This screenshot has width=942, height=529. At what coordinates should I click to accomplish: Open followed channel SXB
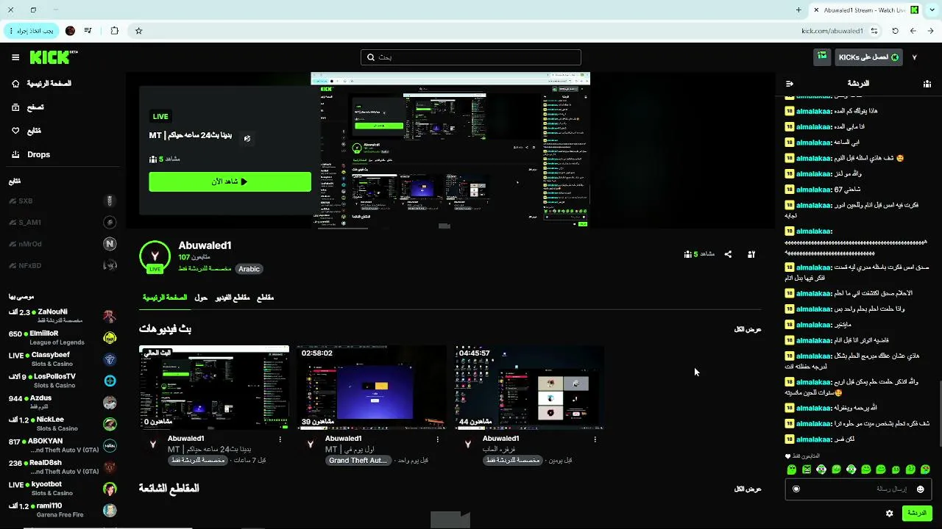[x=63, y=201]
